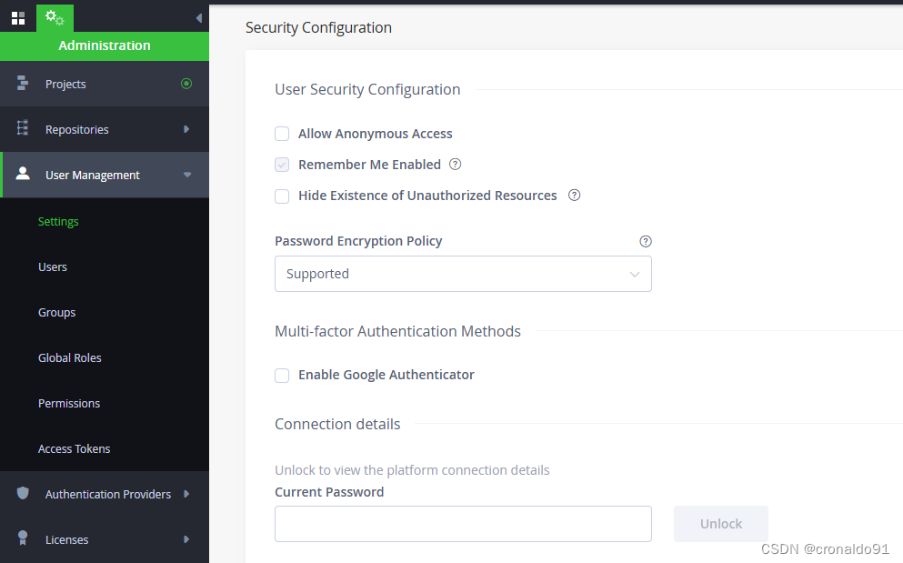Open help for Remember Me Enabled
The width and height of the screenshot is (903, 563).
[455, 165]
